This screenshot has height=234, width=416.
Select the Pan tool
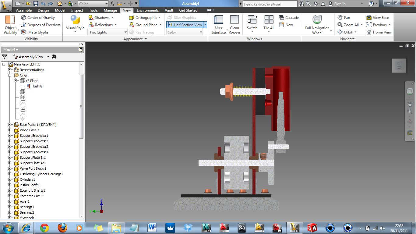click(x=344, y=17)
